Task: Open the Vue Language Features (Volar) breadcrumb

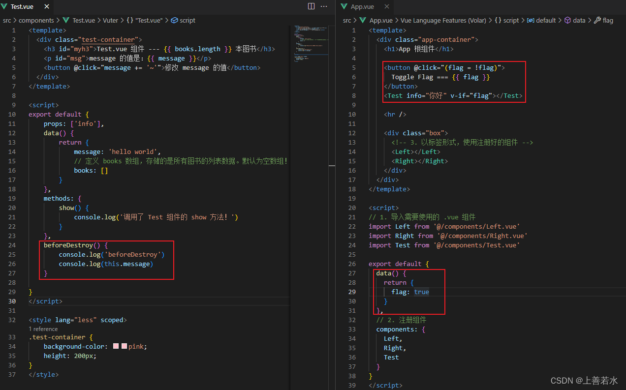Action: click(x=443, y=21)
